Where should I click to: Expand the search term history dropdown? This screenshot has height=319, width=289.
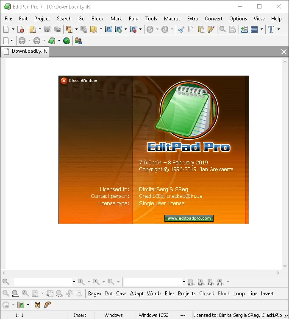click(x=74, y=282)
